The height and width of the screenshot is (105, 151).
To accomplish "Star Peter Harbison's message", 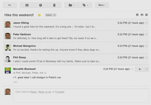I will pos(147,34).
